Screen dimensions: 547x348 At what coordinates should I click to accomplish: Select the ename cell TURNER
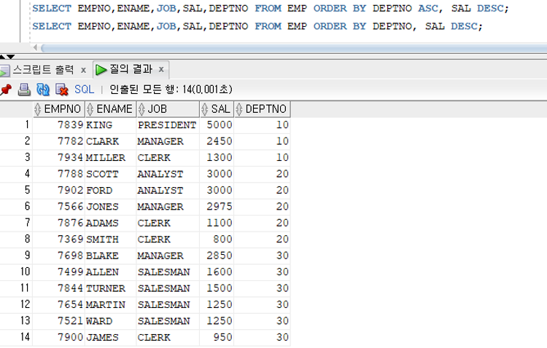[x=110, y=289]
